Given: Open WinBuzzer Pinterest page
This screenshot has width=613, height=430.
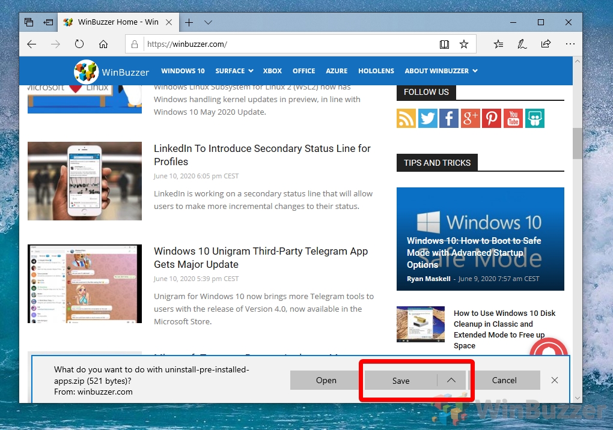Looking at the screenshot, I should pos(492,118).
